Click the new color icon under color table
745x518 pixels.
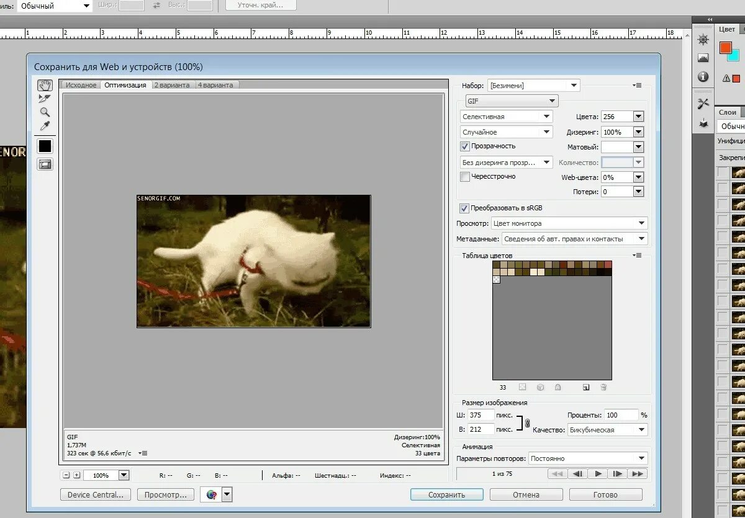tap(585, 387)
